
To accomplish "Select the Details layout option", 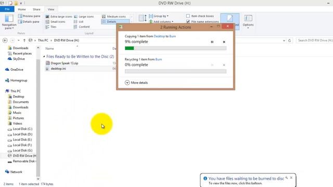I will tap(115, 22).
